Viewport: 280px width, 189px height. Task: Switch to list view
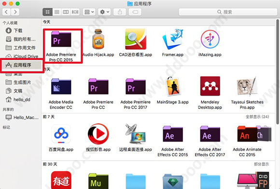pos(57,12)
